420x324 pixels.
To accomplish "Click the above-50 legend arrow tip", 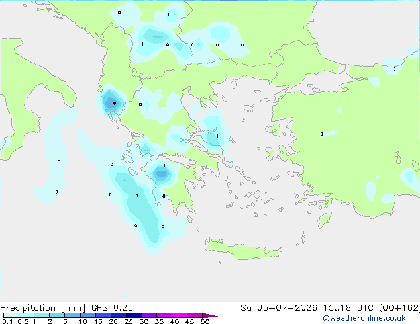I will pos(210,315).
